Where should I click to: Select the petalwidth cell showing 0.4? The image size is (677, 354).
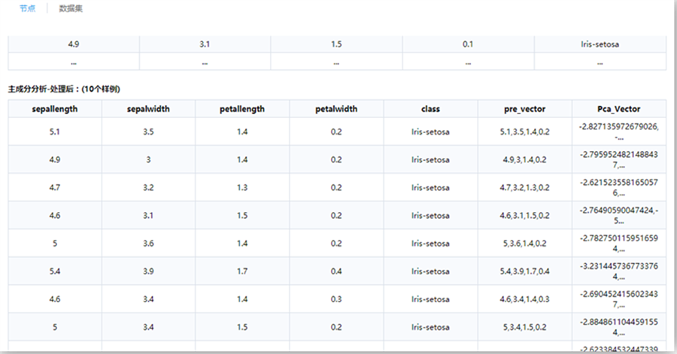(335, 271)
